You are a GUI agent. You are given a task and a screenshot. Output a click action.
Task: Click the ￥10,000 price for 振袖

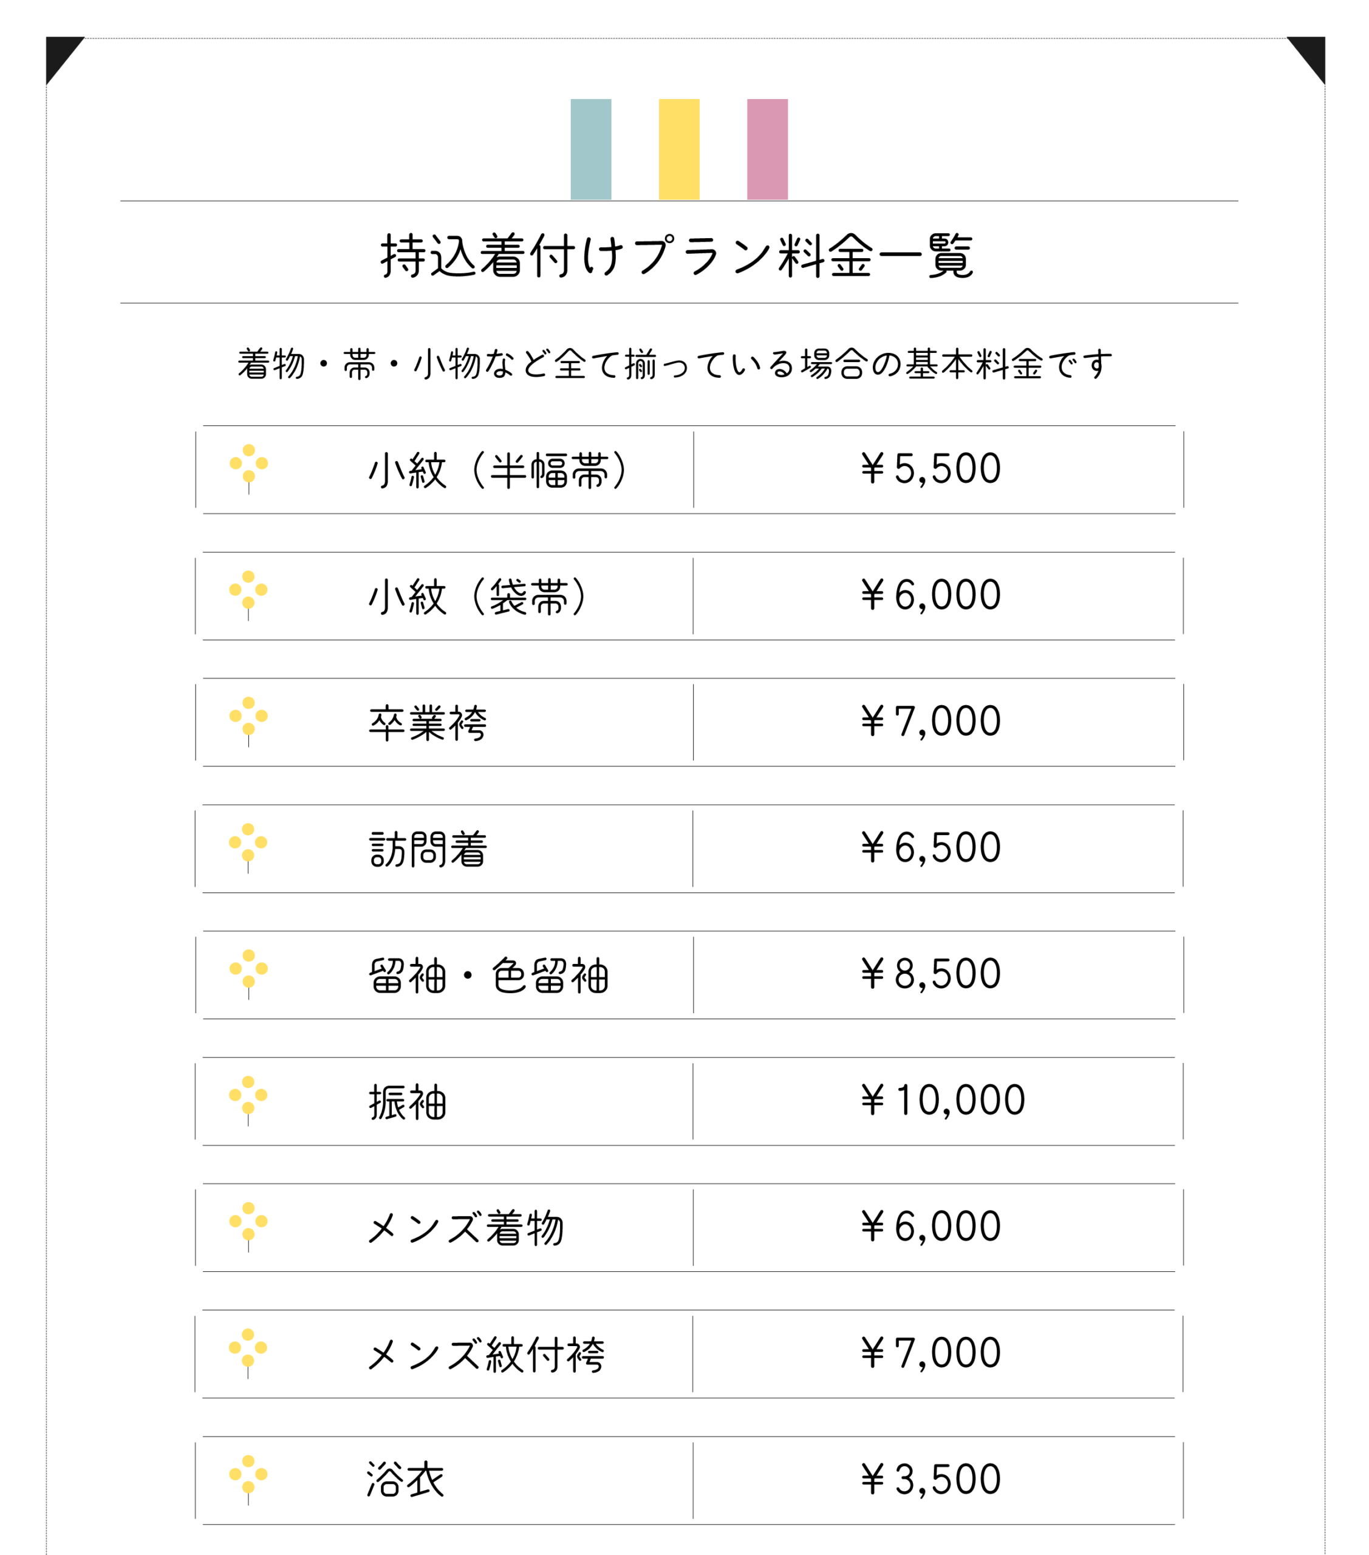(x=943, y=1100)
